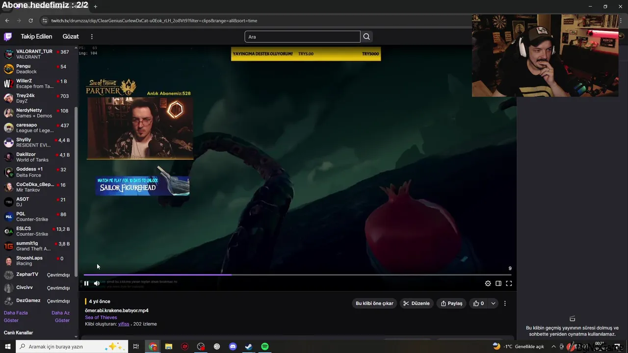Image resolution: width=628 pixels, height=353 pixels.
Task: Open player settings gear
Action: pos(488,283)
